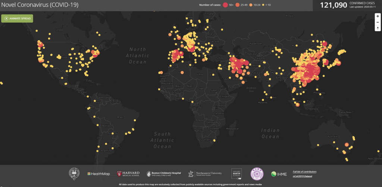Screen dimensions: 382x187
Task: Click the yellow <10 cases legend dot
Action: [263, 5]
